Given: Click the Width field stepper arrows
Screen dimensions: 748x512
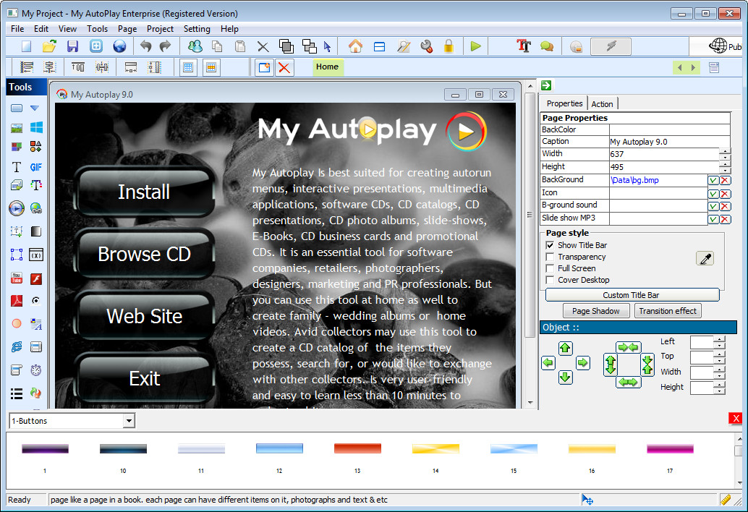Looking at the screenshot, I should pyautogui.click(x=725, y=154).
